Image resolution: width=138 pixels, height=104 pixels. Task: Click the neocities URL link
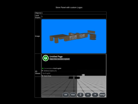click(x=60, y=59)
